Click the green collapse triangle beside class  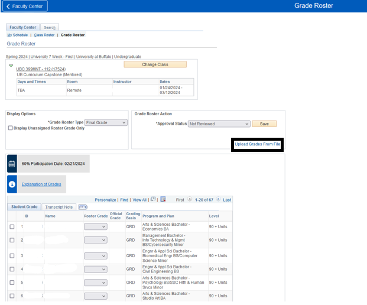[11, 66]
